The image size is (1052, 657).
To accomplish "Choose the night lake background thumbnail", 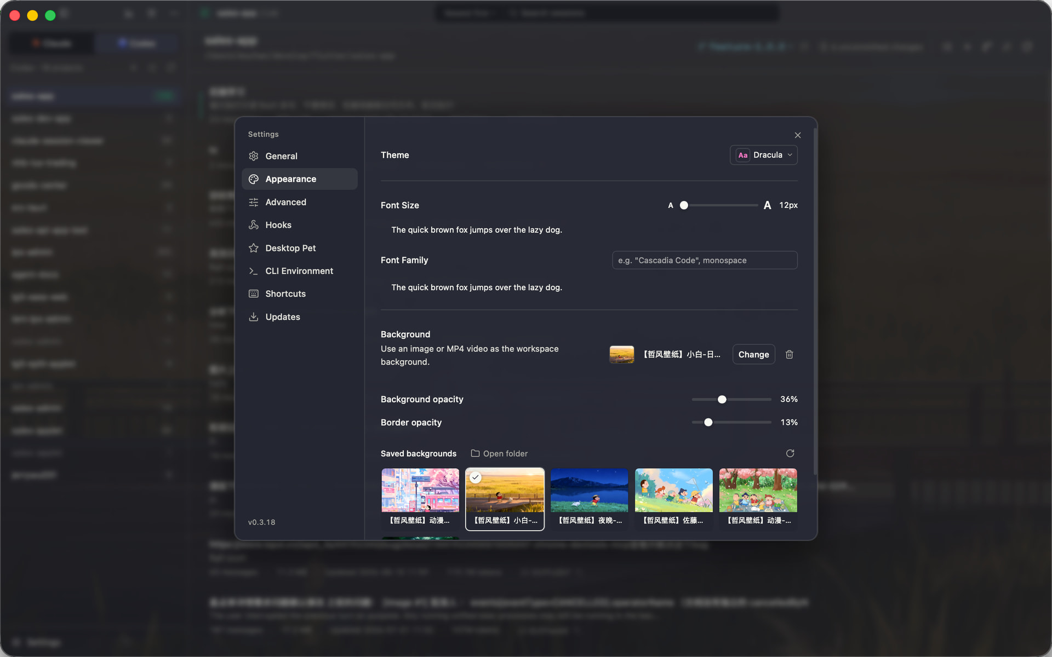I will tap(590, 498).
